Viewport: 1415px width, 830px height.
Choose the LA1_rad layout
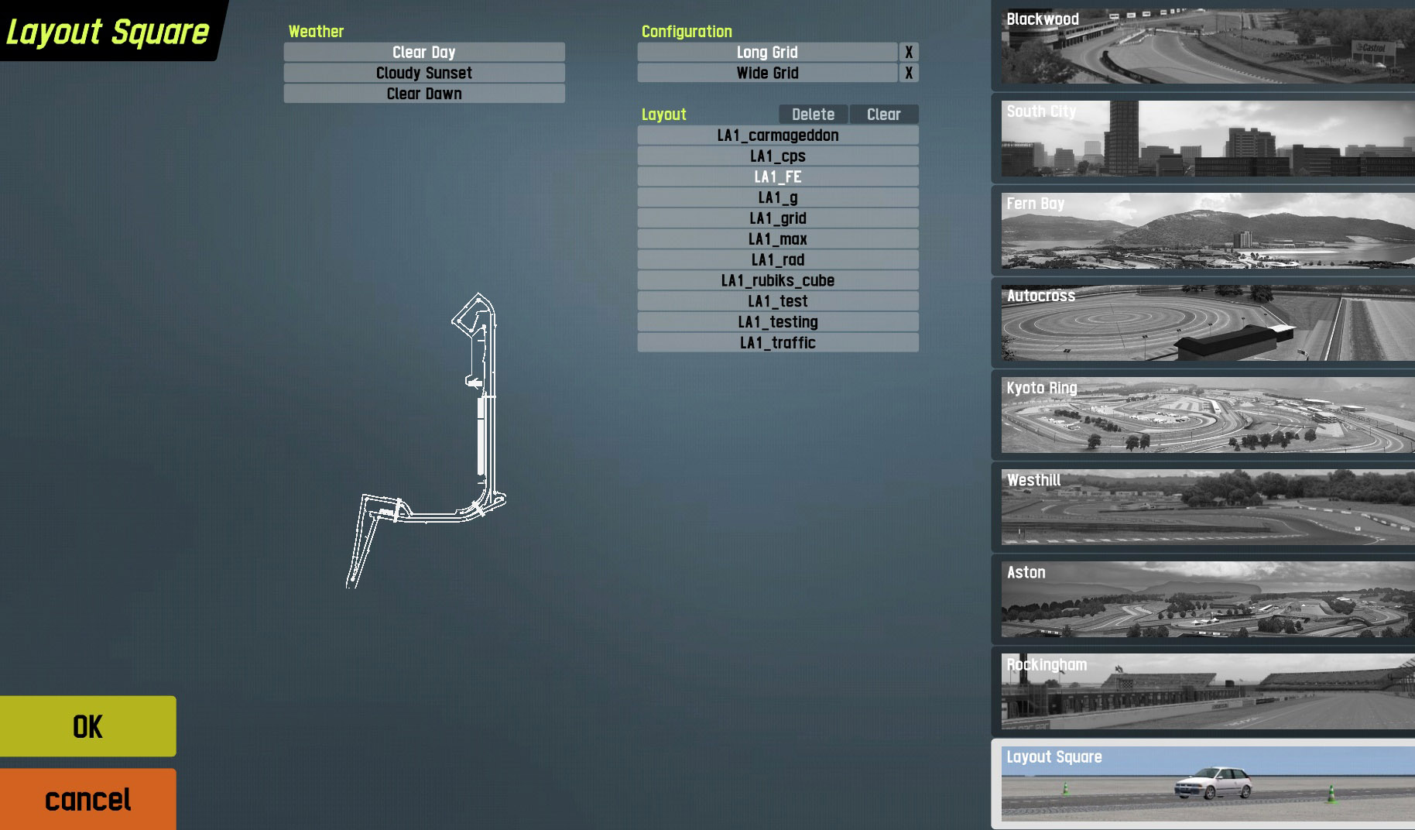point(778,259)
